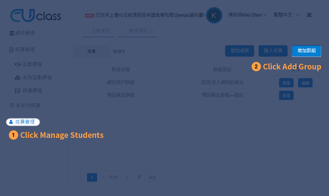Go to next page arrow
329x196 pixels.
tap(103, 177)
